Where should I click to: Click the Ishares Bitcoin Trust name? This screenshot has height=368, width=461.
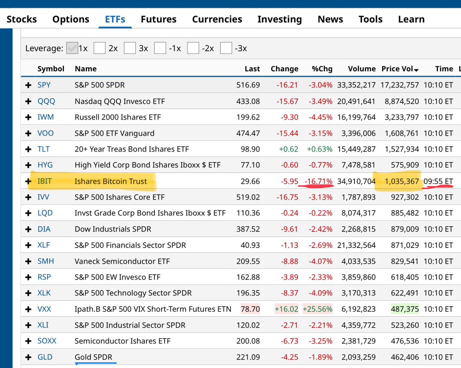click(111, 181)
